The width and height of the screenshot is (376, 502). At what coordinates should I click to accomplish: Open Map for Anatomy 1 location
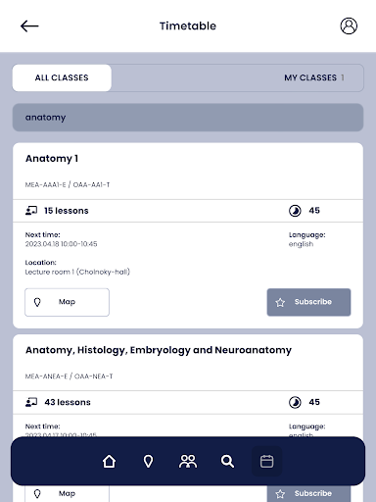click(67, 302)
